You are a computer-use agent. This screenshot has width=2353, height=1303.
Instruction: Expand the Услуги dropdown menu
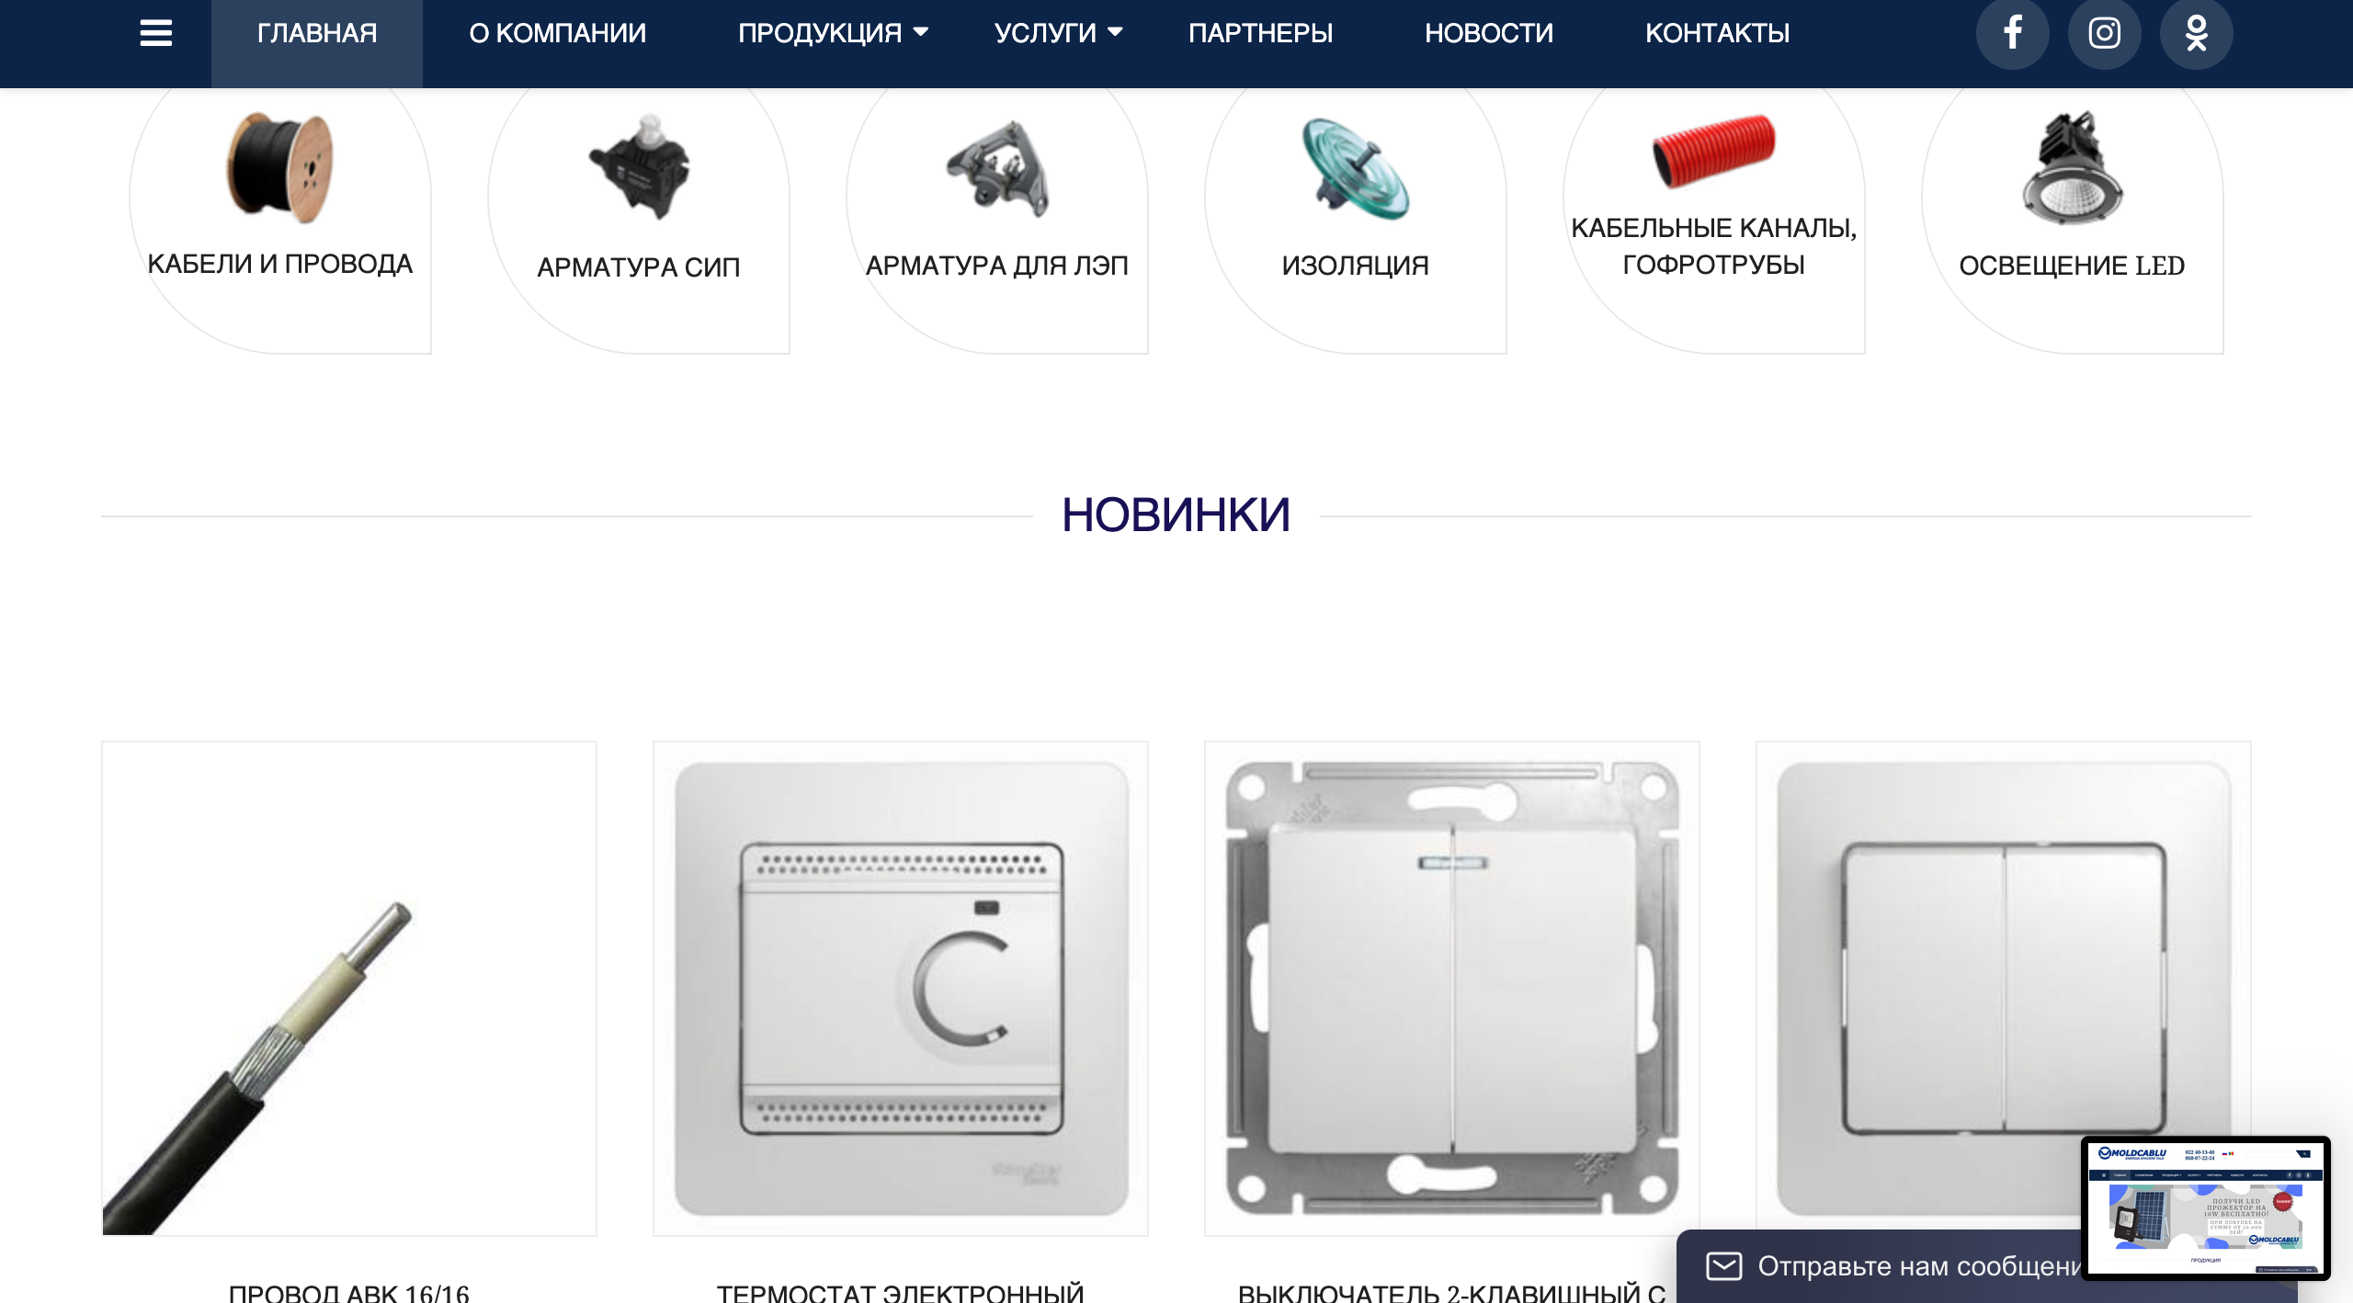coord(1058,33)
